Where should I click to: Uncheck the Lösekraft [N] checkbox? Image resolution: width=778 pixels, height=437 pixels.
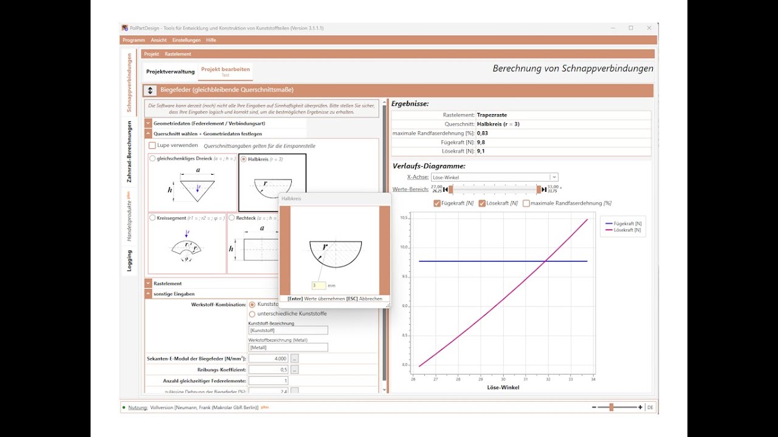point(482,203)
